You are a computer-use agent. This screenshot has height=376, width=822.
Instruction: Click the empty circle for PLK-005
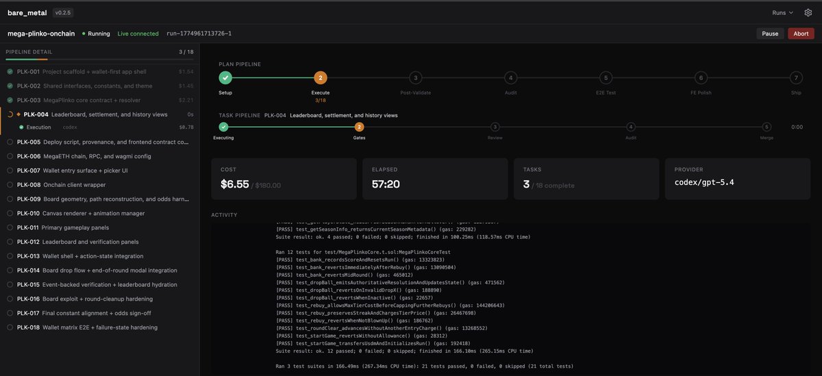pyautogui.click(x=10, y=142)
